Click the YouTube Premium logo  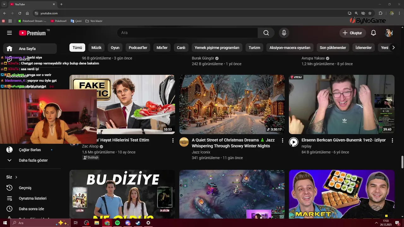[33, 33]
